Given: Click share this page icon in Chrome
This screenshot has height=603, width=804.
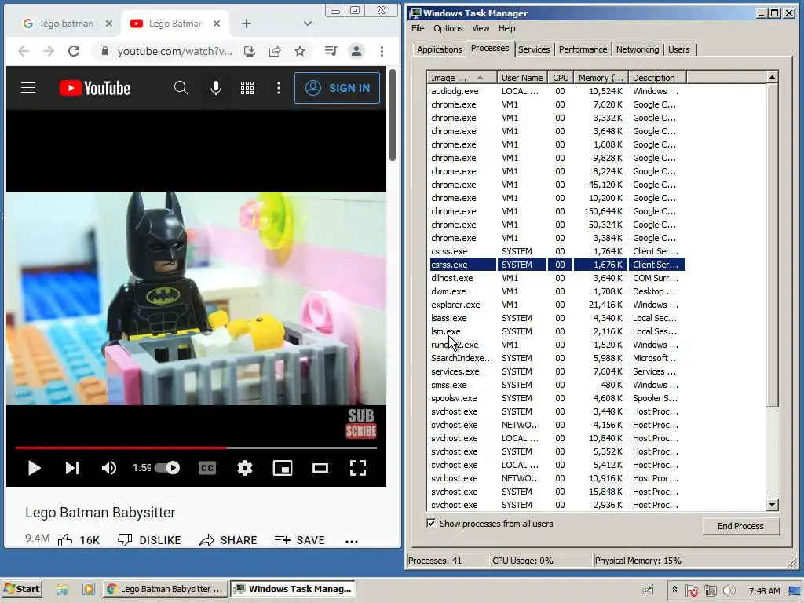Looking at the screenshot, I should click(275, 51).
